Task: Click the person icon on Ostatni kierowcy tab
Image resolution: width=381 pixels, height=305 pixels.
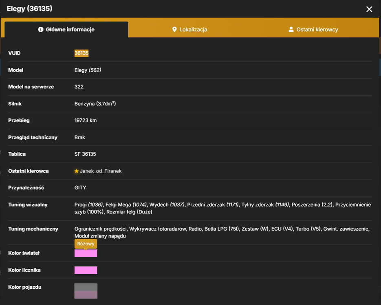Action: coord(291,30)
